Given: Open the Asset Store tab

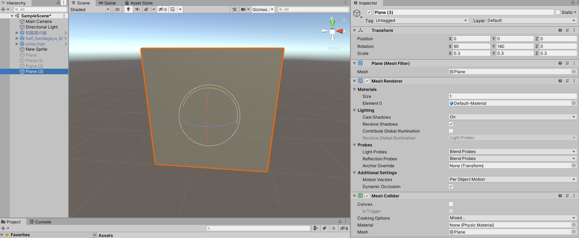Looking at the screenshot, I should point(139,3).
